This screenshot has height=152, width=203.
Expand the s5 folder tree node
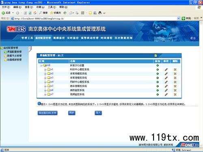click(45, 86)
